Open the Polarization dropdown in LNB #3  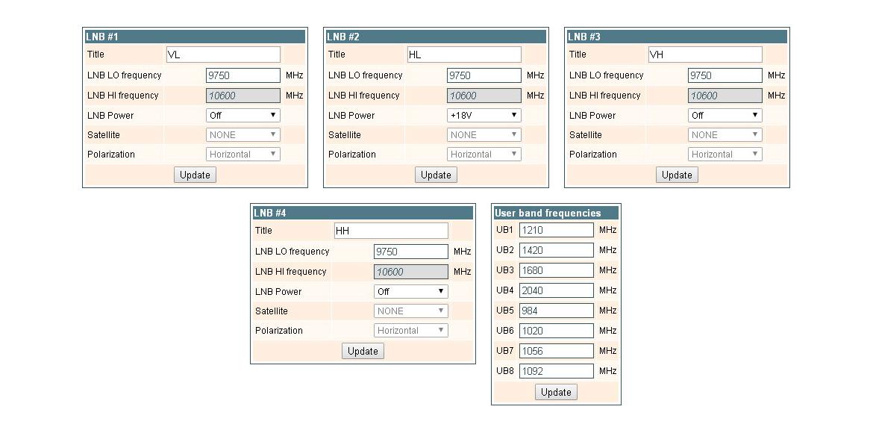(x=725, y=154)
